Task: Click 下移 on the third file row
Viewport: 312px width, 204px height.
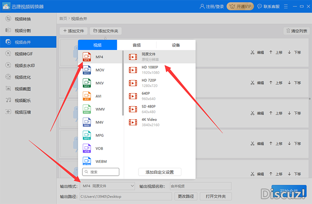Action: click(x=294, y=113)
